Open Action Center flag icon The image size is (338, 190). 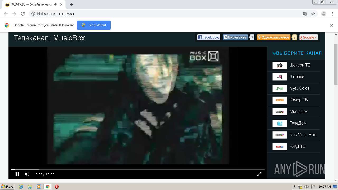click(313, 187)
